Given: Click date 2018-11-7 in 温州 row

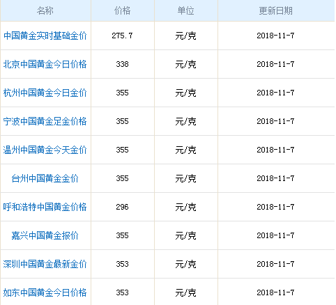Looking at the screenshot, I should point(275,150).
